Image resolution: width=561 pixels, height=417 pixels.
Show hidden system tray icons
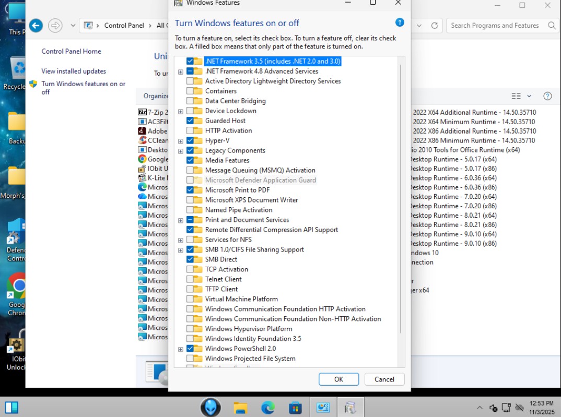pos(480,408)
